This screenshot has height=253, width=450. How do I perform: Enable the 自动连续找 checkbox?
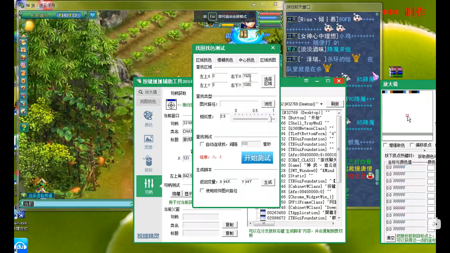pyautogui.click(x=202, y=144)
